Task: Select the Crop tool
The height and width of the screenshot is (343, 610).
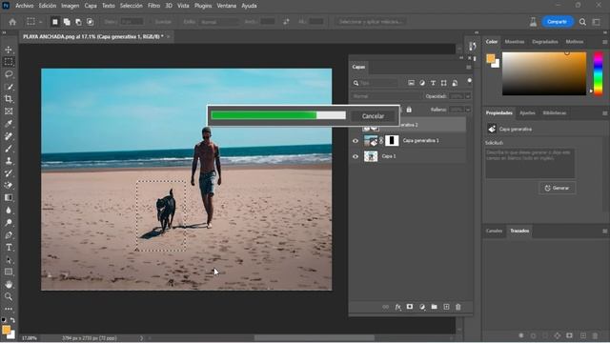Action: point(9,99)
